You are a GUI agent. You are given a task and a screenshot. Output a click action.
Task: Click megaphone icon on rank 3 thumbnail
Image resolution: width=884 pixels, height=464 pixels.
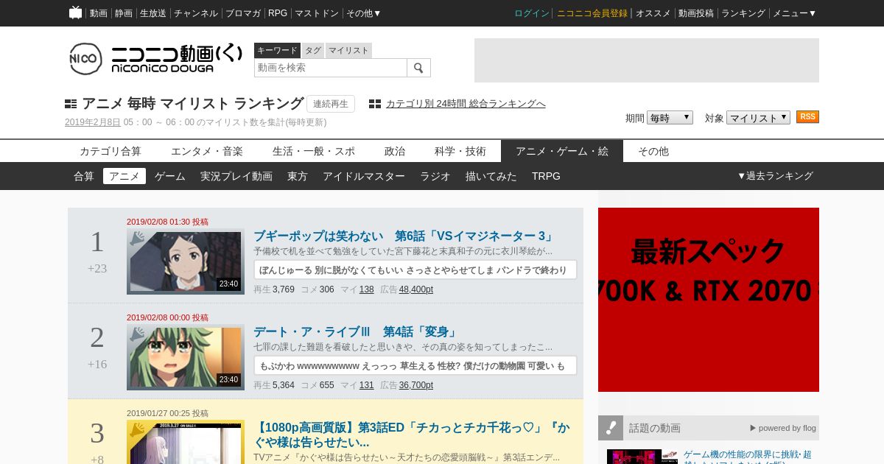tap(137, 430)
